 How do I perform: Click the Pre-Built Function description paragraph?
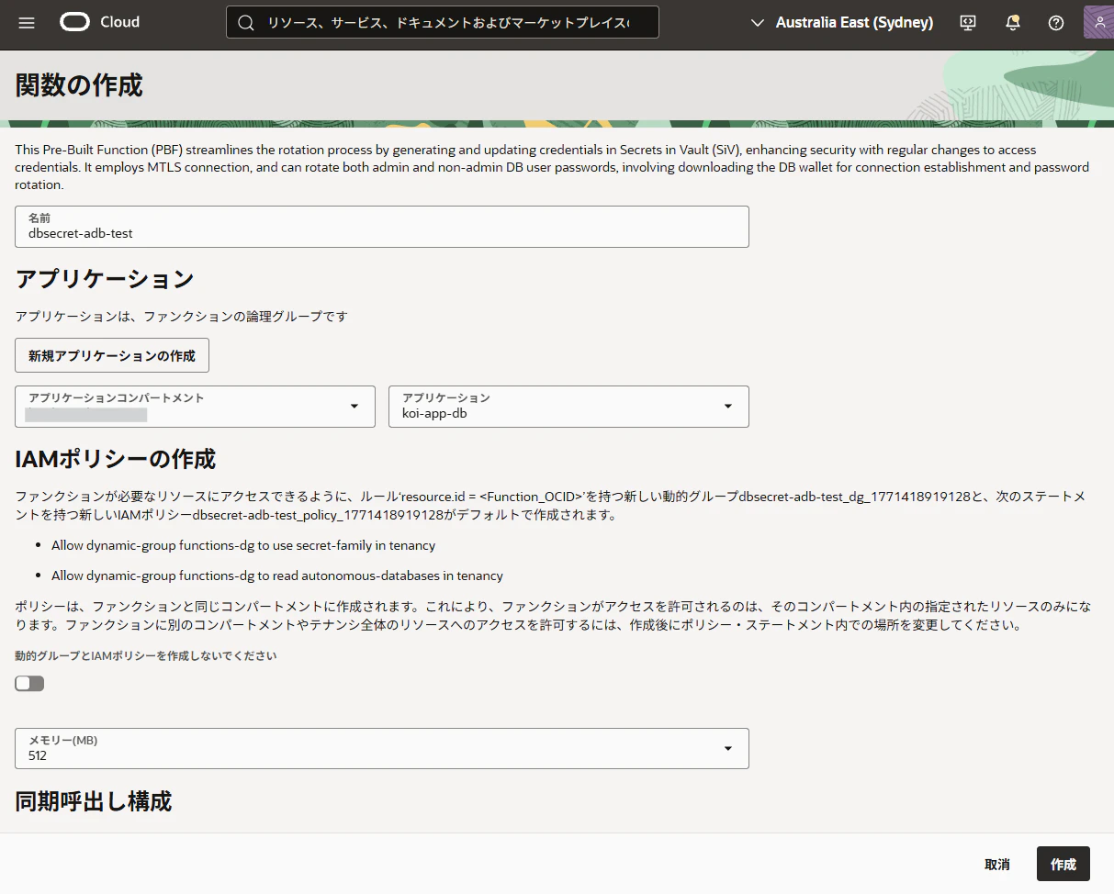tap(552, 167)
